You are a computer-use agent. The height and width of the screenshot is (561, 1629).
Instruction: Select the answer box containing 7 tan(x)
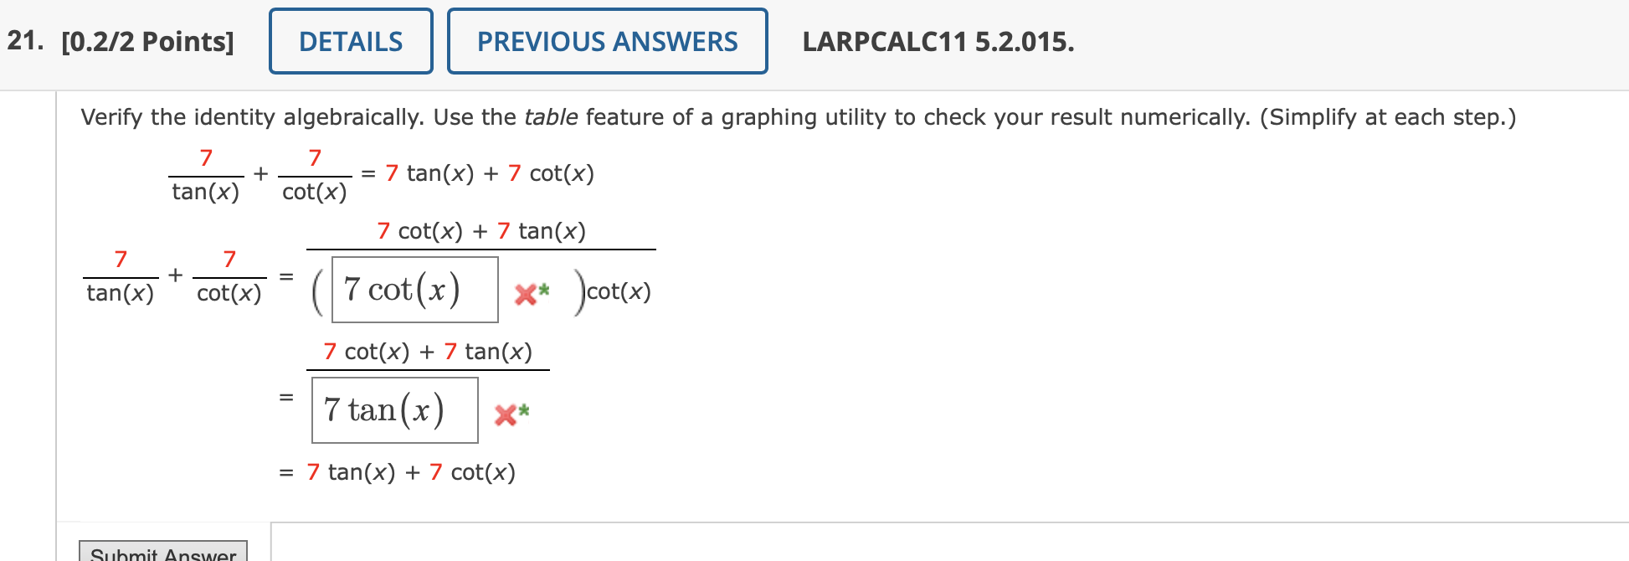[x=393, y=410]
